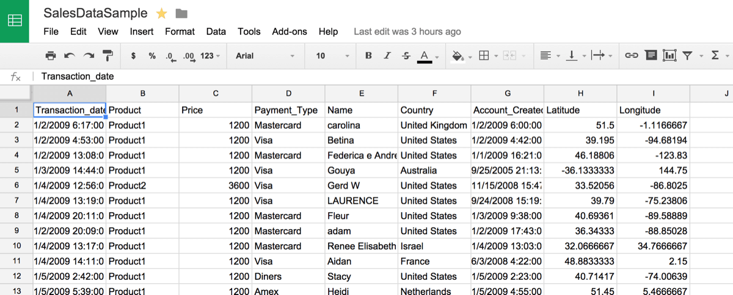Viewport: 733px width, 295px height.
Task: Open the fill color bucket
Action: point(459,56)
